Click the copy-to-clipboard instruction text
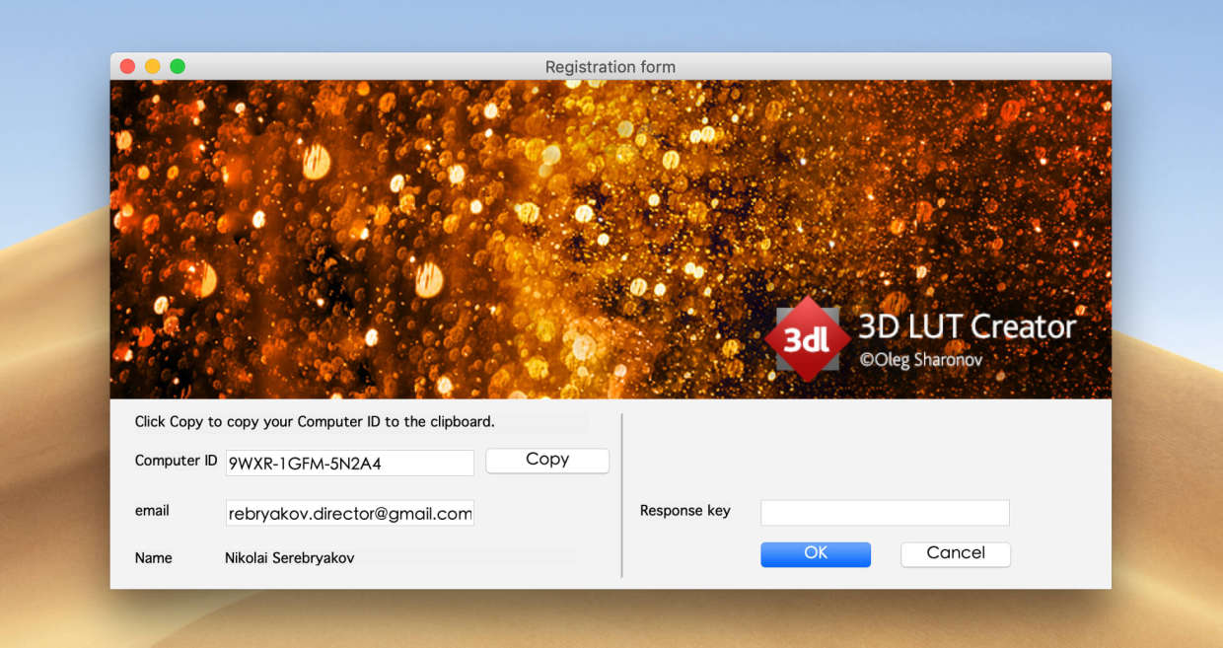Viewport: 1223px width, 648px height. tap(315, 422)
